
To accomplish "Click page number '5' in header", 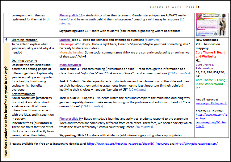I will click(x=199, y=7).
